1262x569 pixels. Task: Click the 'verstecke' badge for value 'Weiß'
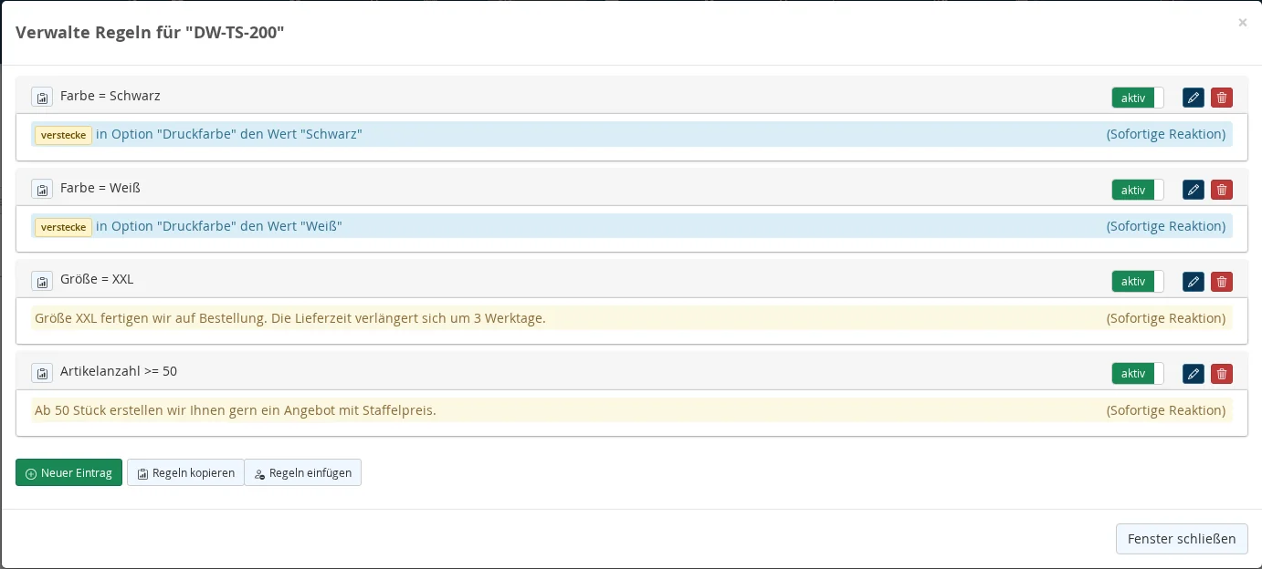[x=63, y=227]
